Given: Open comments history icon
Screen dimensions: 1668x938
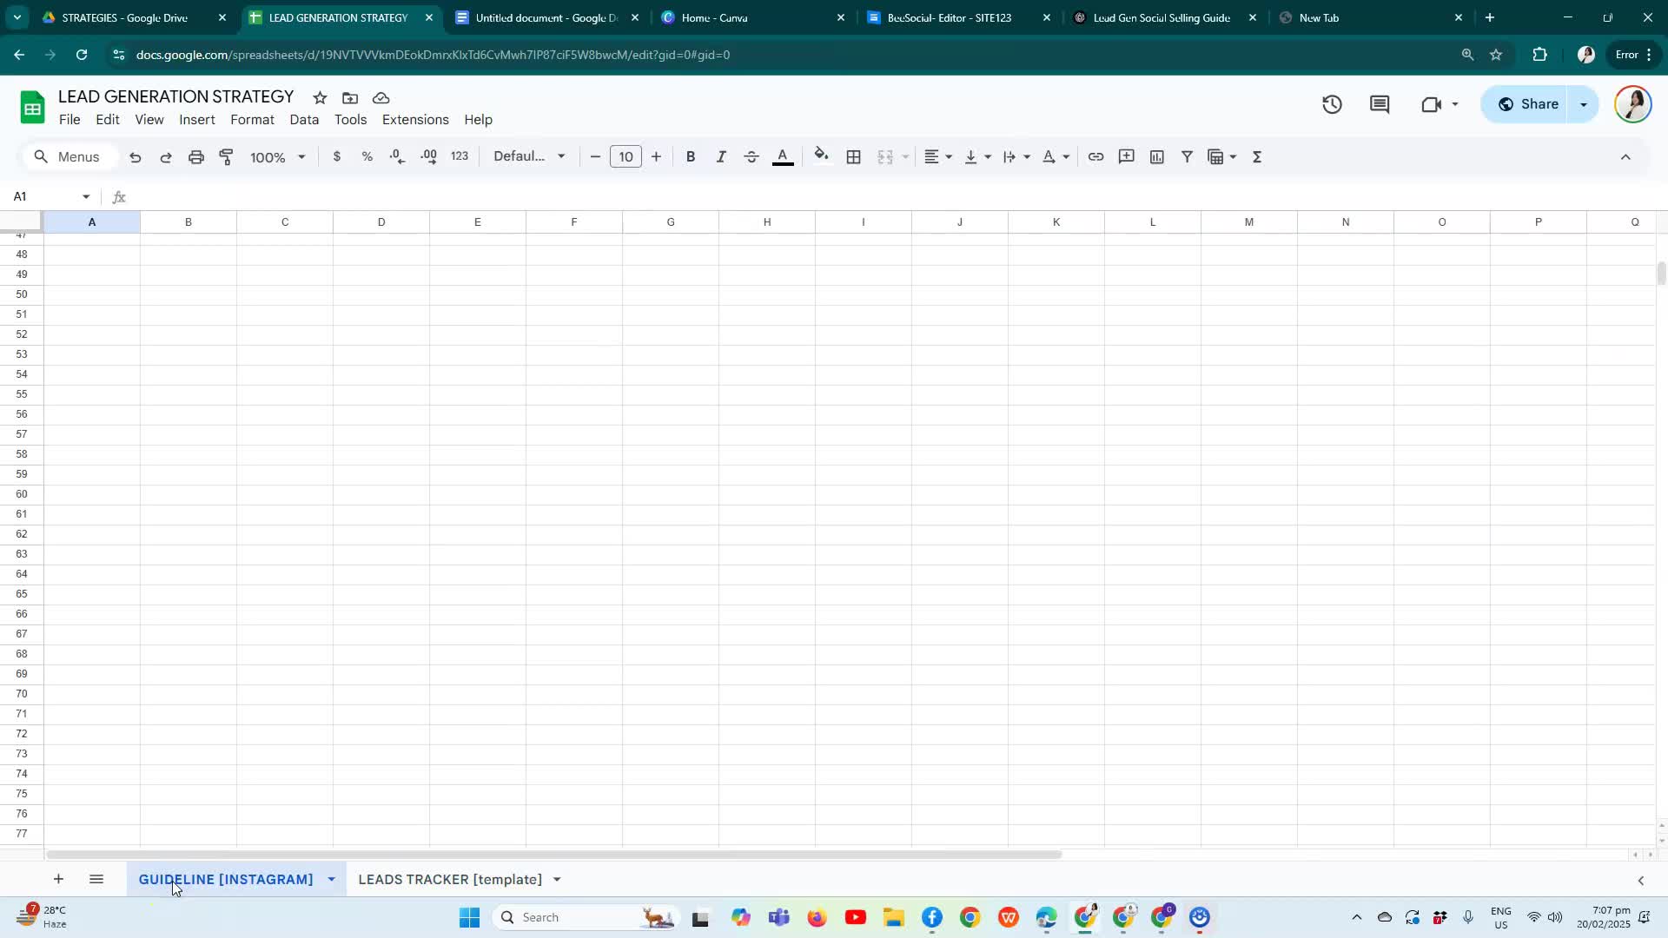Looking at the screenshot, I should pos(1380,104).
